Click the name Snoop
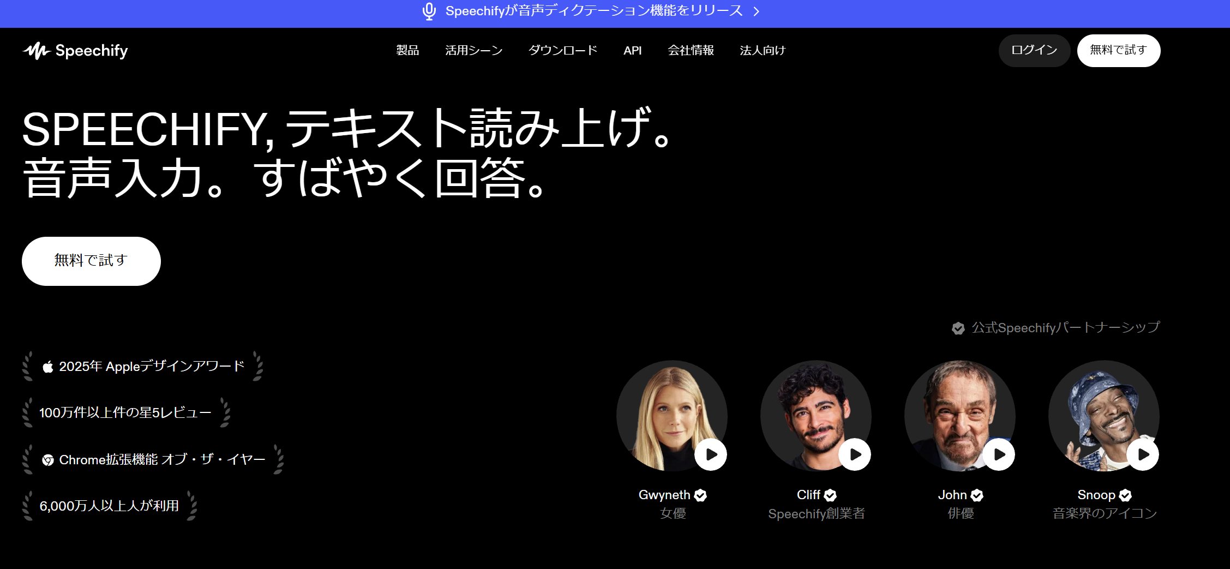Viewport: 1230px width, 569px height. click(x=1096, y=495)
